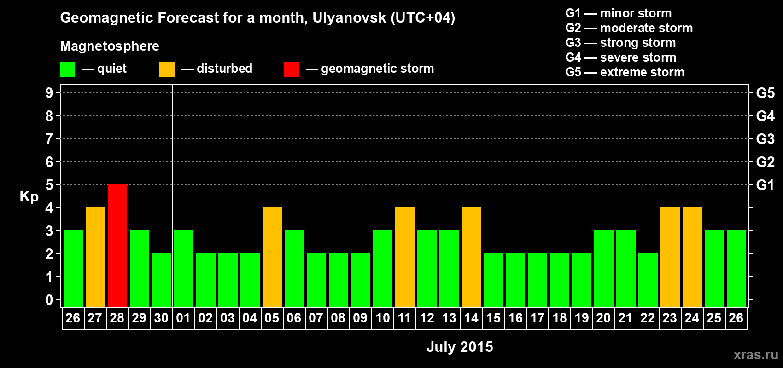Click the Kp axis title
783x368 pixels.
[x=29, y=197]
